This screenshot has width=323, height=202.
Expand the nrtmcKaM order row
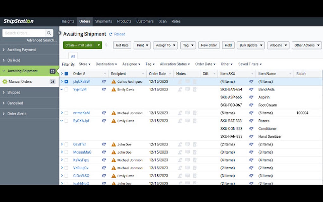(x=62, y=113)
